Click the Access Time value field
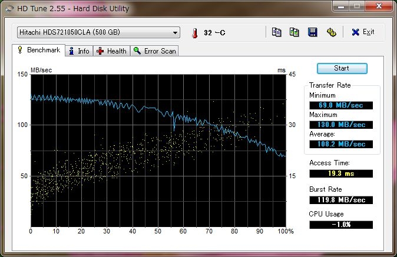Screen dimensions: 397x257 (x=341, y=173)
